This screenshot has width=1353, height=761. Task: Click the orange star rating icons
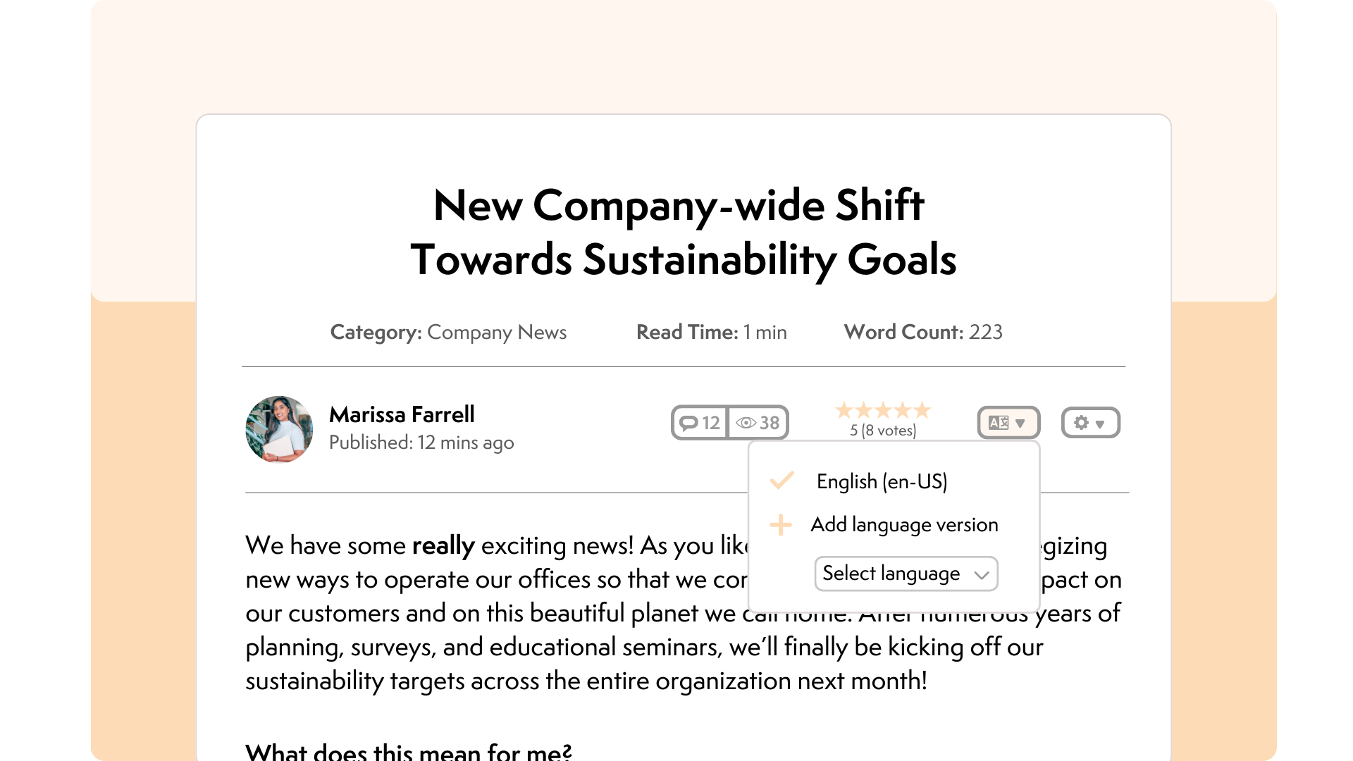pyautogui.click(x=882, y=410)
